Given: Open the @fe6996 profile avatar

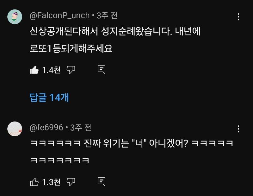Looking at the screenshot, I should click(x=15, y=129).
